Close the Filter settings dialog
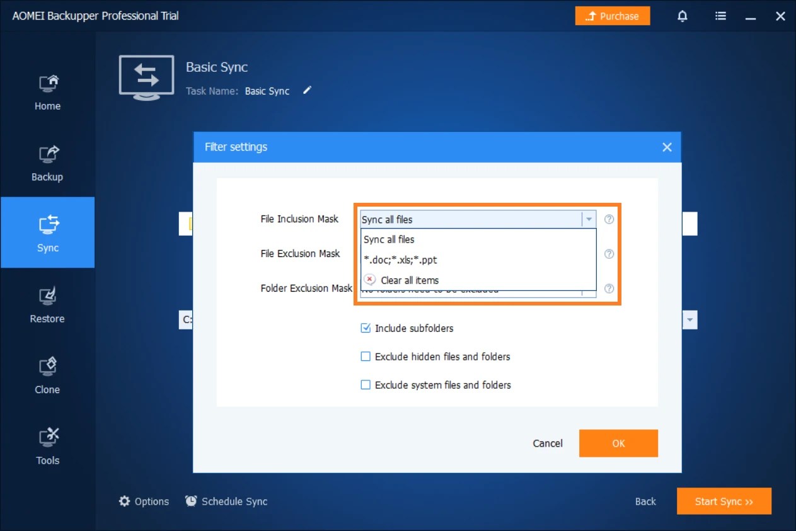This screenshot has height=531, width=796. [x=667, y=147]
